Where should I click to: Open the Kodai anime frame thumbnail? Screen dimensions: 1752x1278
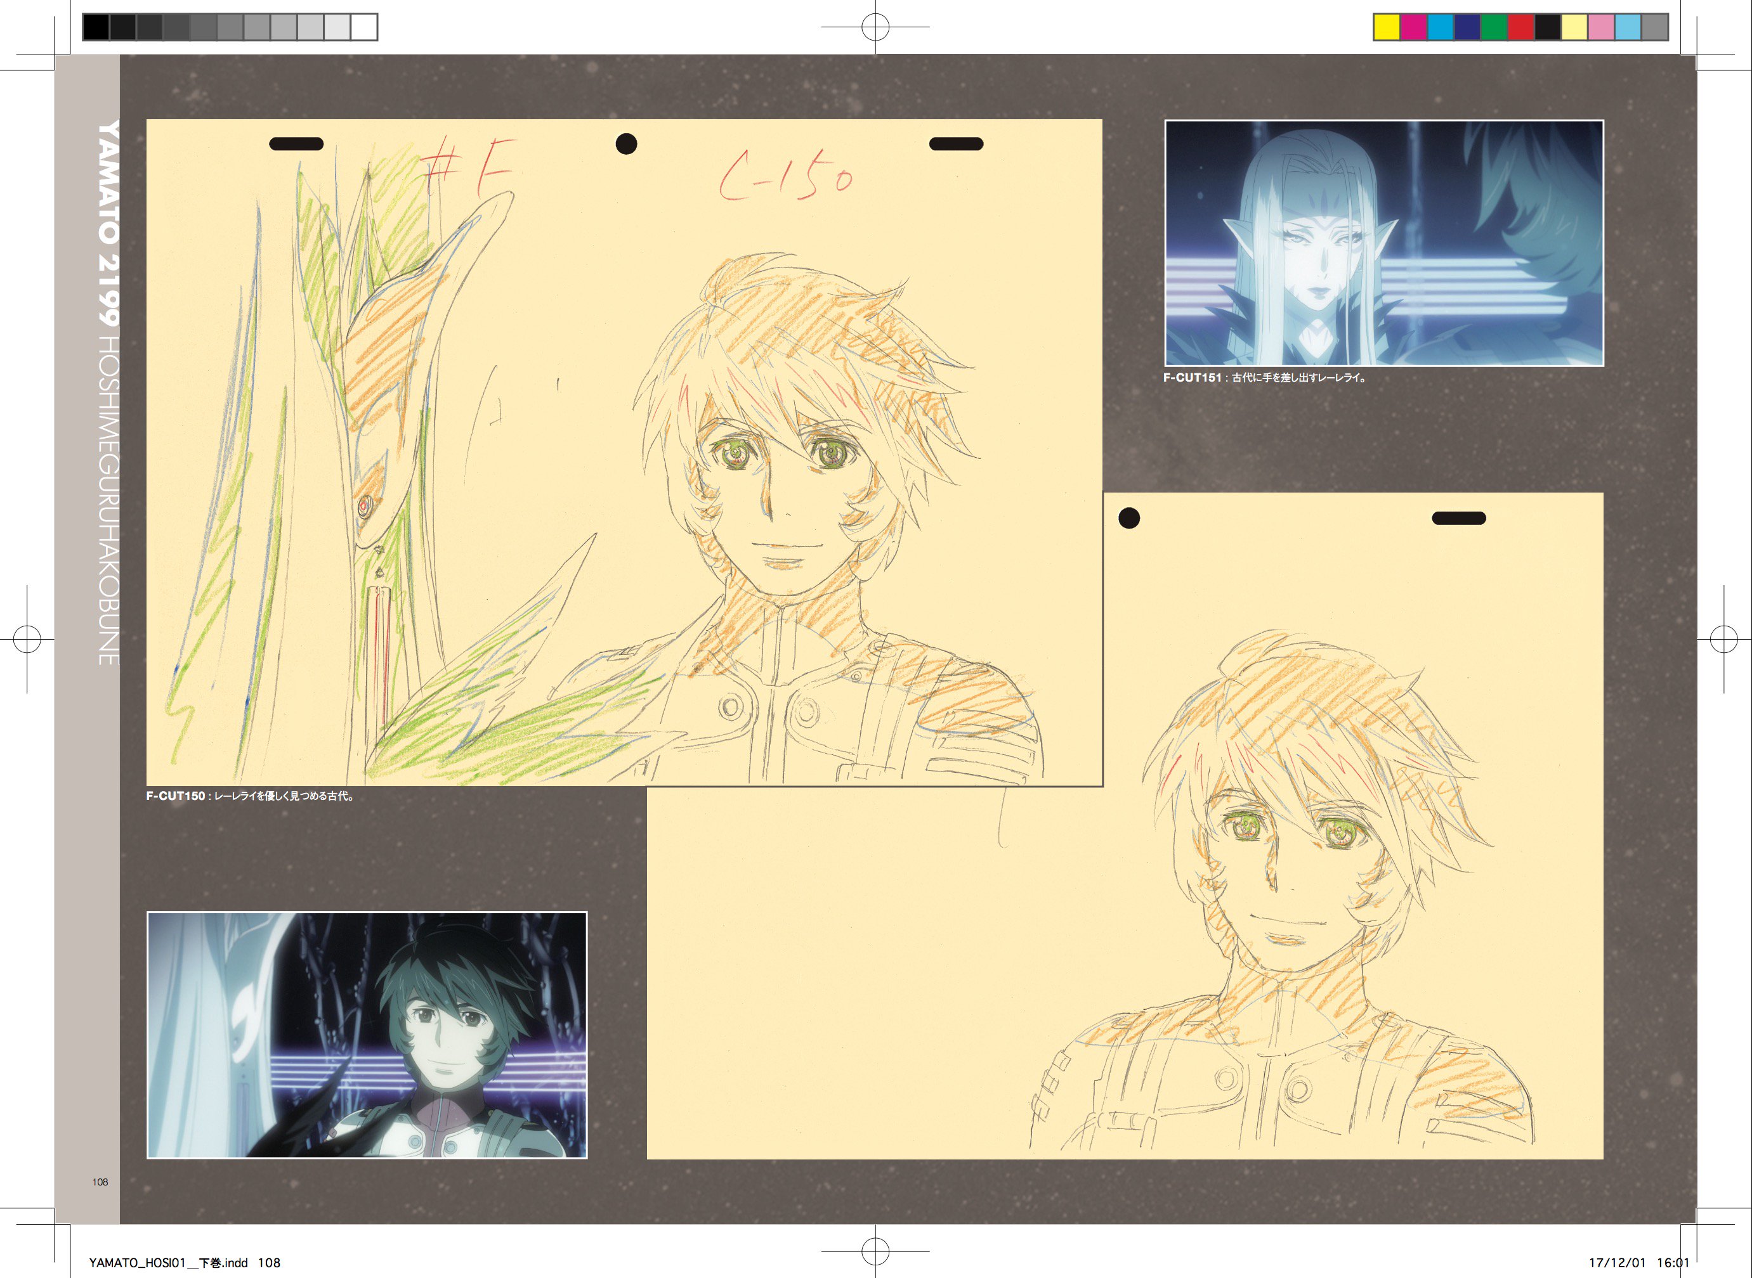[367, 1035]
